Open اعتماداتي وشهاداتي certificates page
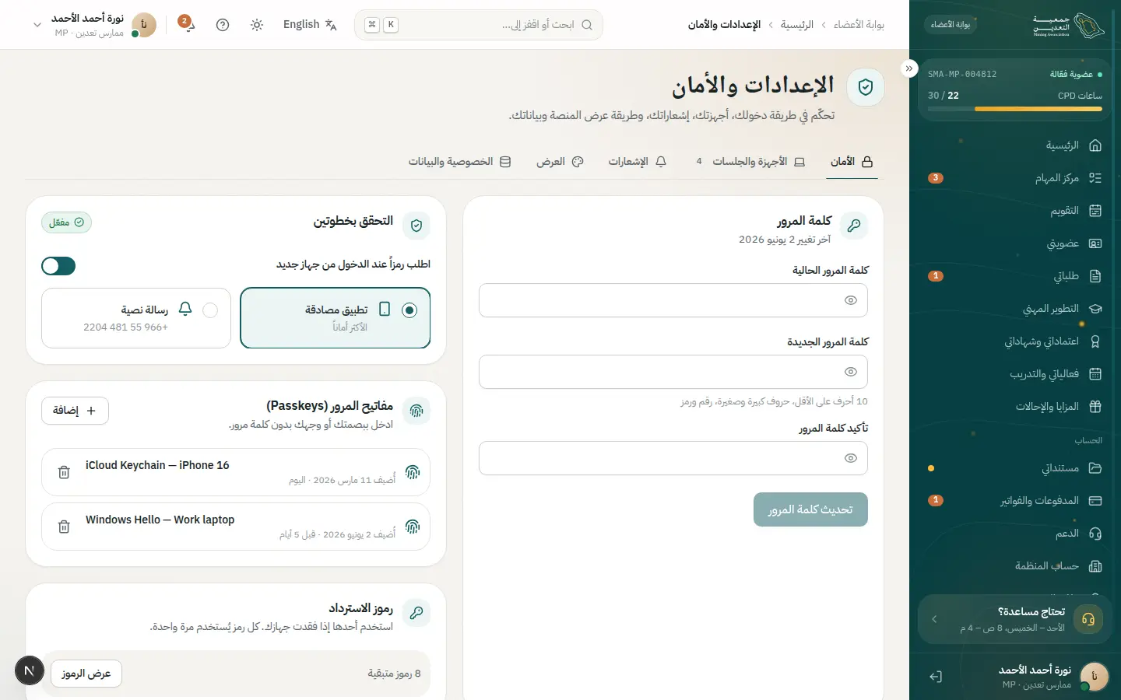 1015,341
